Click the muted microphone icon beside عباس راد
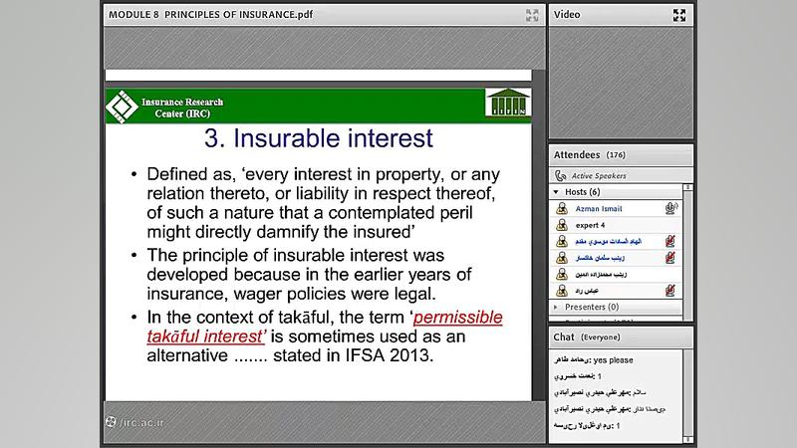Image resolution: width=797 pixels, height=448 pixels. [670, 291]
